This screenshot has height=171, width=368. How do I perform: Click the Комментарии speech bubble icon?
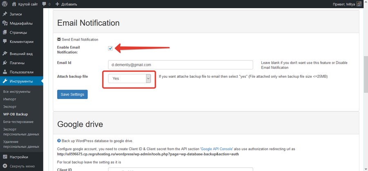coord(5,42)
